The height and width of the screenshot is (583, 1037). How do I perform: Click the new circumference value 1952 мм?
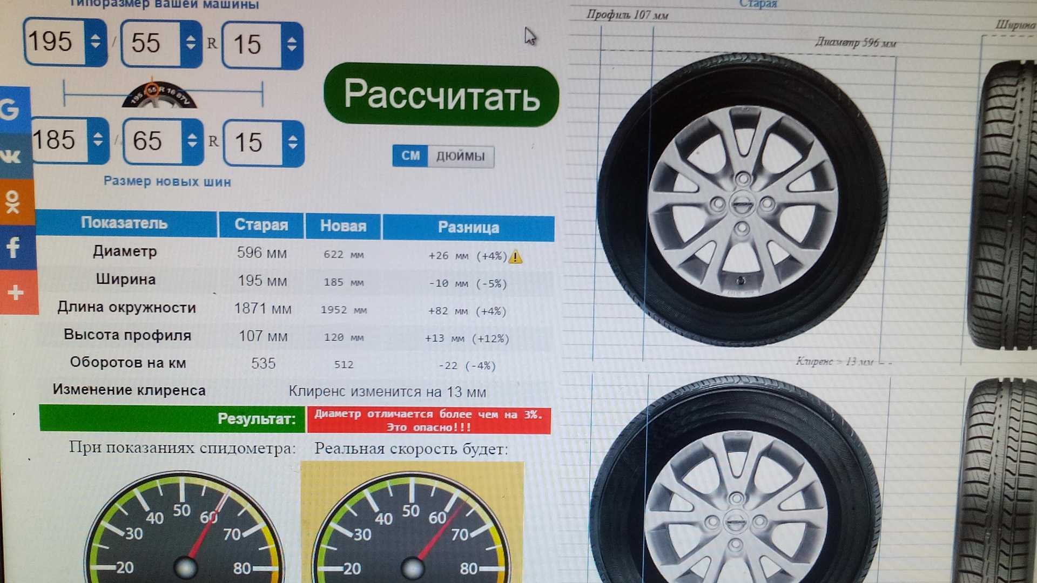point(344,310)
